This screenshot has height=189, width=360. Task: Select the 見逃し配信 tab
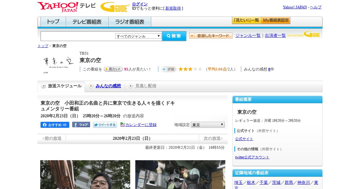pos(146,86)
